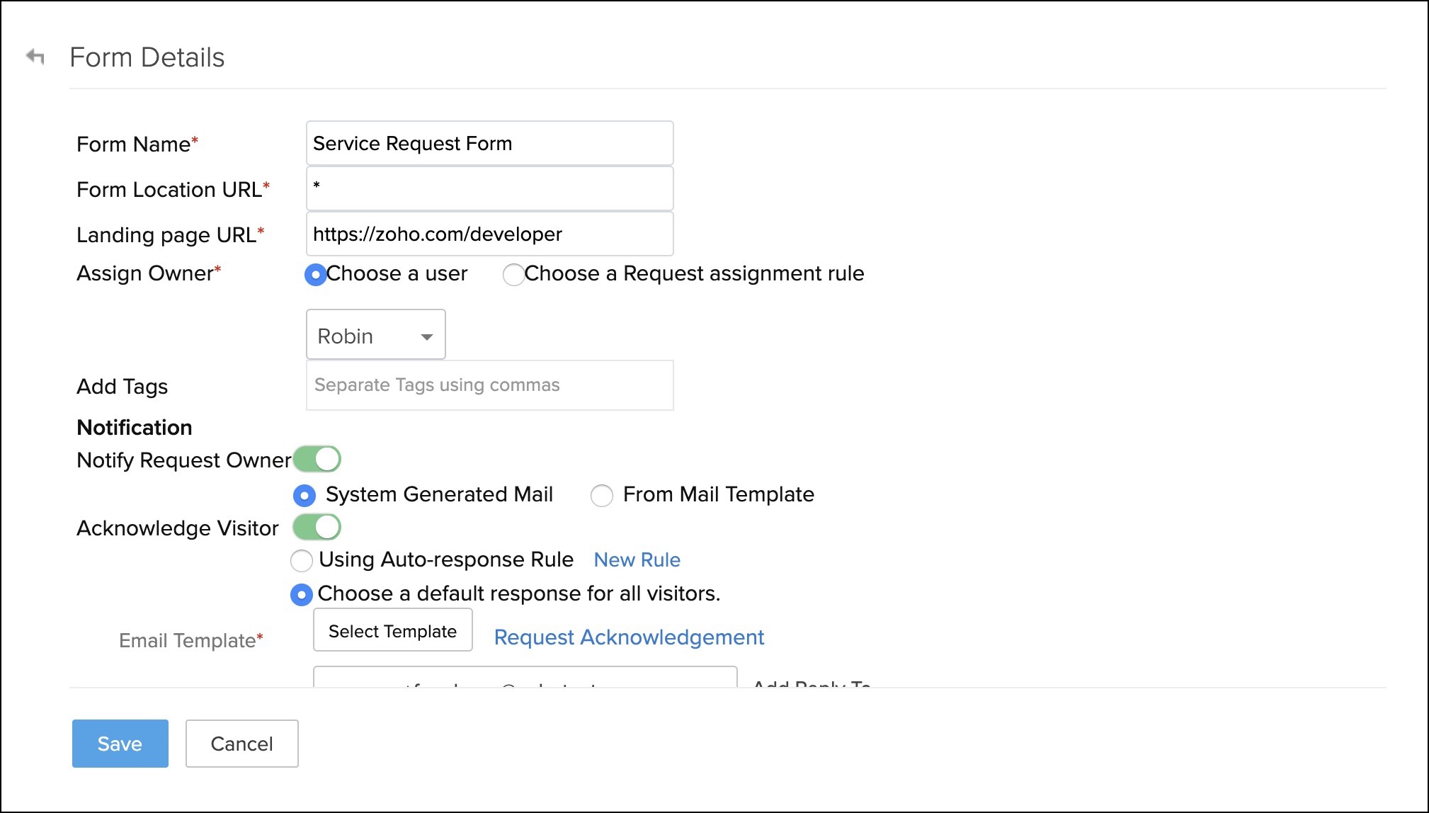The image size is (1429, 813).
Task: Select From Mail Template radio button
Action: click(602, 495)
